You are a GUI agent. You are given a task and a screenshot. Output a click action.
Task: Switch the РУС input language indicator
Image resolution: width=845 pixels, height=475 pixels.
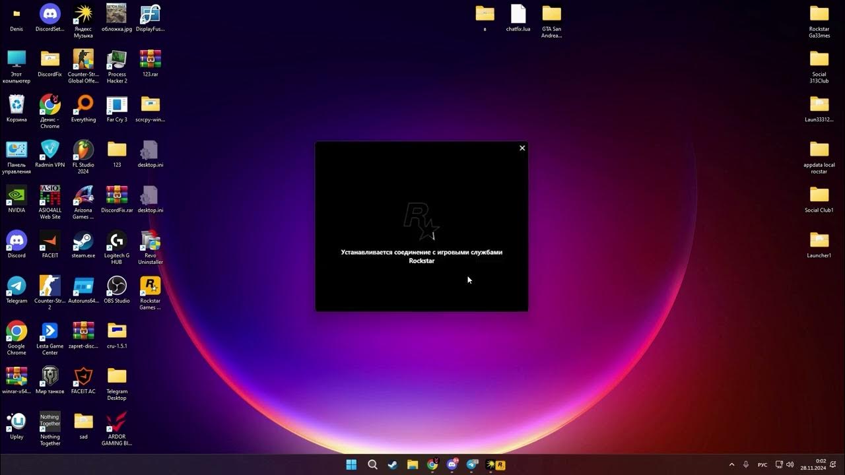click(762, 464)
